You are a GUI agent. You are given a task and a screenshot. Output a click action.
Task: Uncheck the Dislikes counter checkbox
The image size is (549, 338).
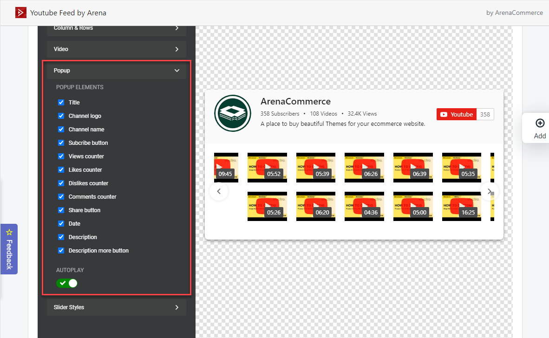tap(61, 183)
